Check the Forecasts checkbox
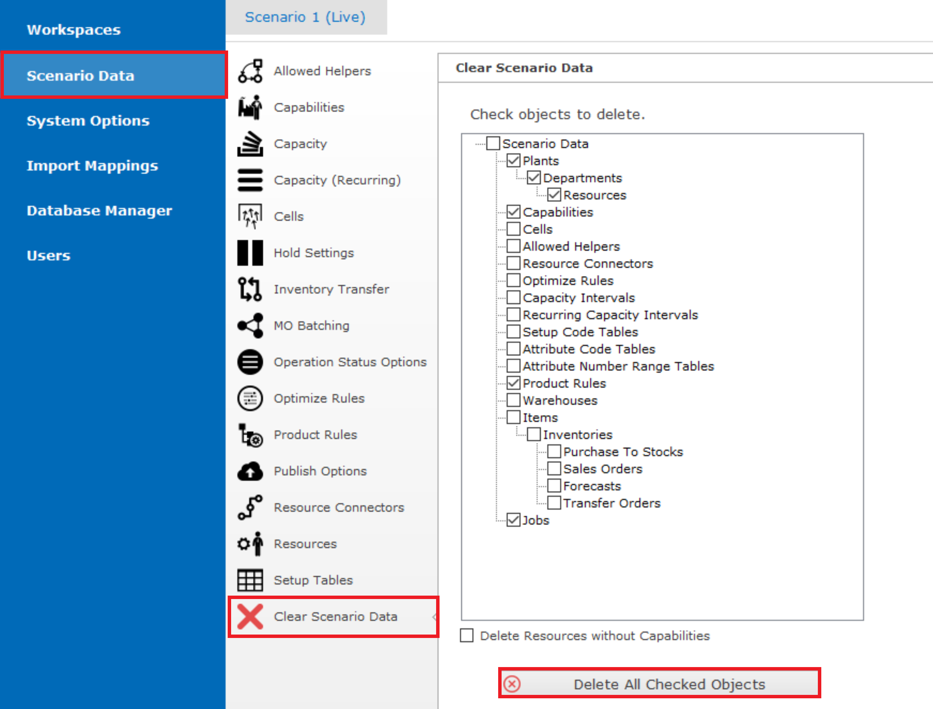The height and width of the screenshot is (709, 933). [554, 486]
